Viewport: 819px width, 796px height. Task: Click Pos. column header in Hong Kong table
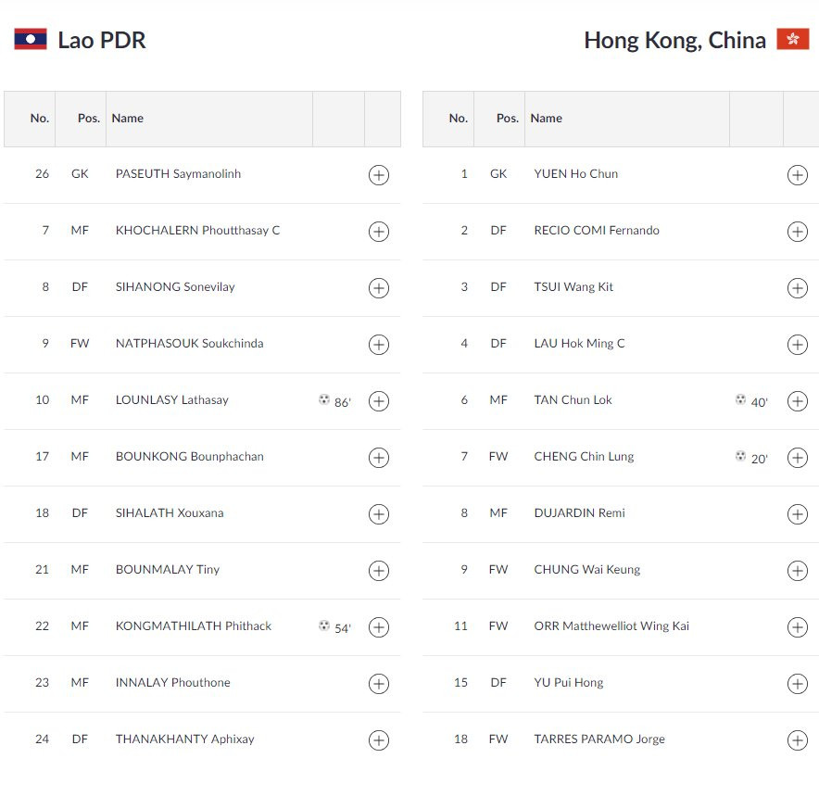coord(507,119)
